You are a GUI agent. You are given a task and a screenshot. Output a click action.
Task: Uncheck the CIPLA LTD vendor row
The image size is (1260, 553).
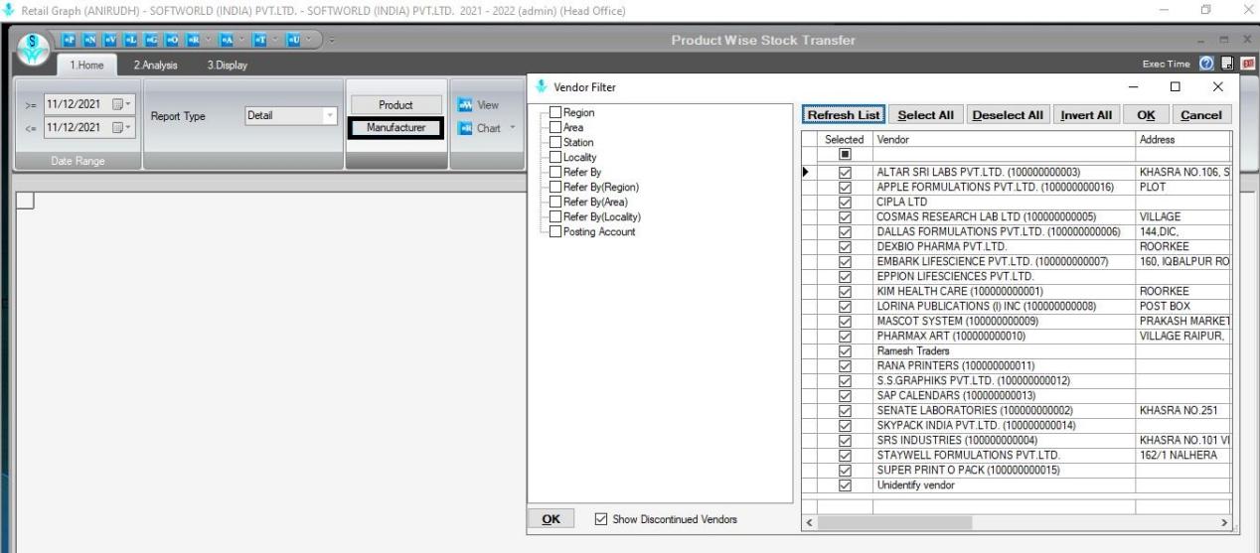tap(846, 201)
